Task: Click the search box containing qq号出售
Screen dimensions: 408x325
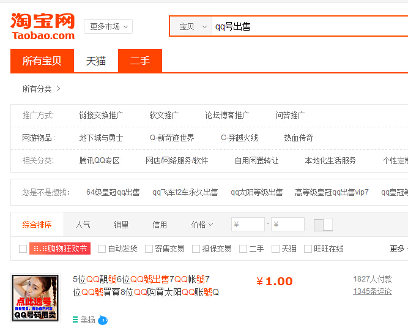Action: [310, 26]
